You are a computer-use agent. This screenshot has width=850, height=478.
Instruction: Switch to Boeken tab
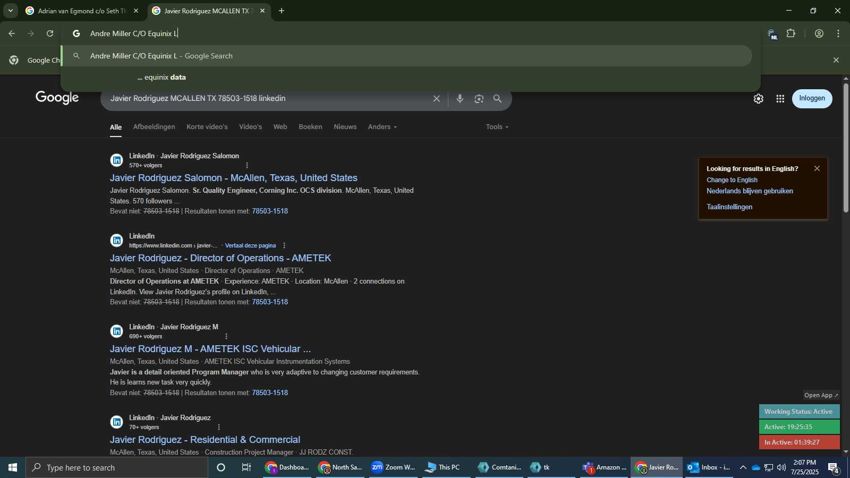(310, 126)
